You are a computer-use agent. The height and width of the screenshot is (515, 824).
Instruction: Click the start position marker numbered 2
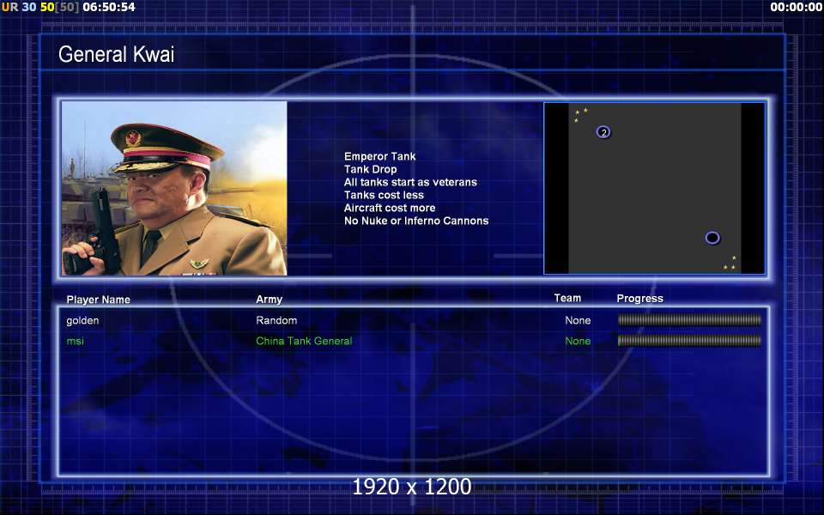(603, 132)
